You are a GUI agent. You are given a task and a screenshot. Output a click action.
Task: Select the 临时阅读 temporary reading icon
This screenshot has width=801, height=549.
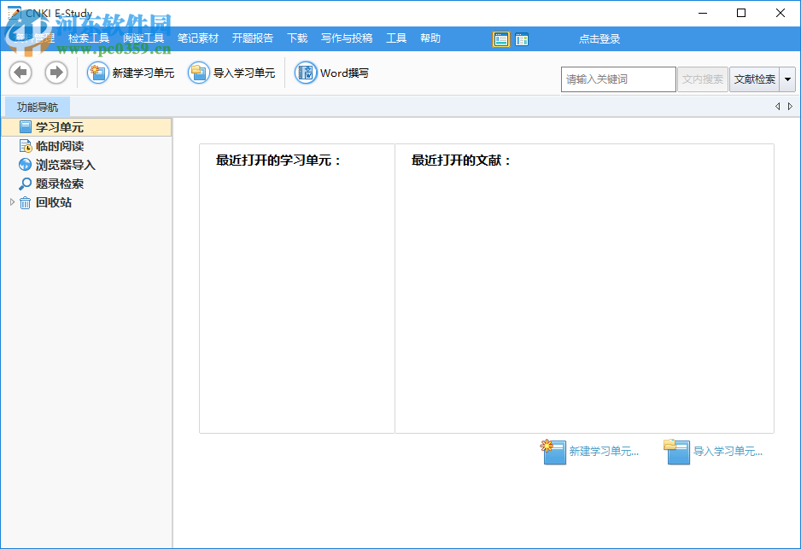pos(25,145)
